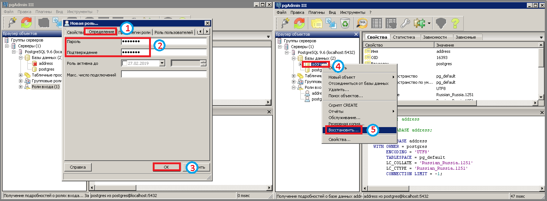The height and width of the screenshot is (201, 547).
Task: Open the properties panel tab-list dropdown arrow
Action: (541, 37)
